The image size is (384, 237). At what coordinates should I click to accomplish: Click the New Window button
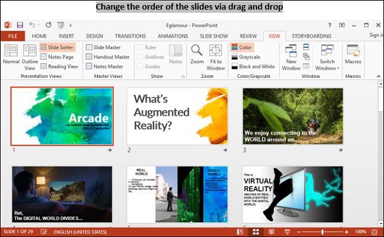click(291, 57)
